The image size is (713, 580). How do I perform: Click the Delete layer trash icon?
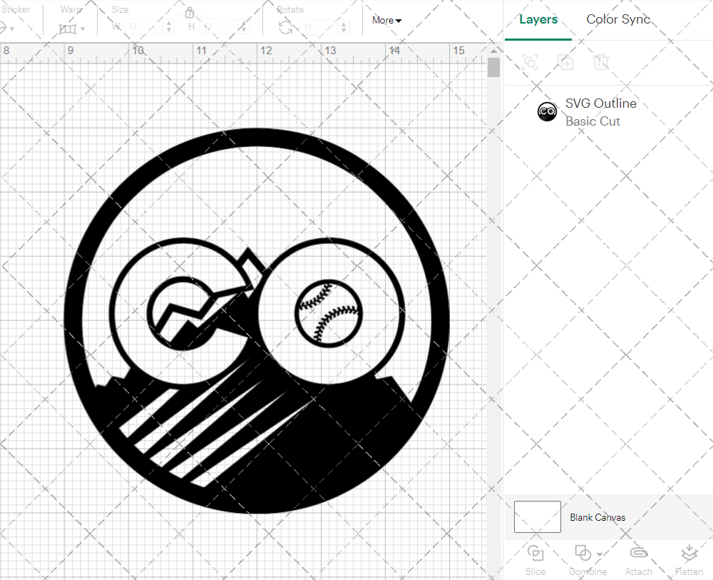(x=602, y=62)
